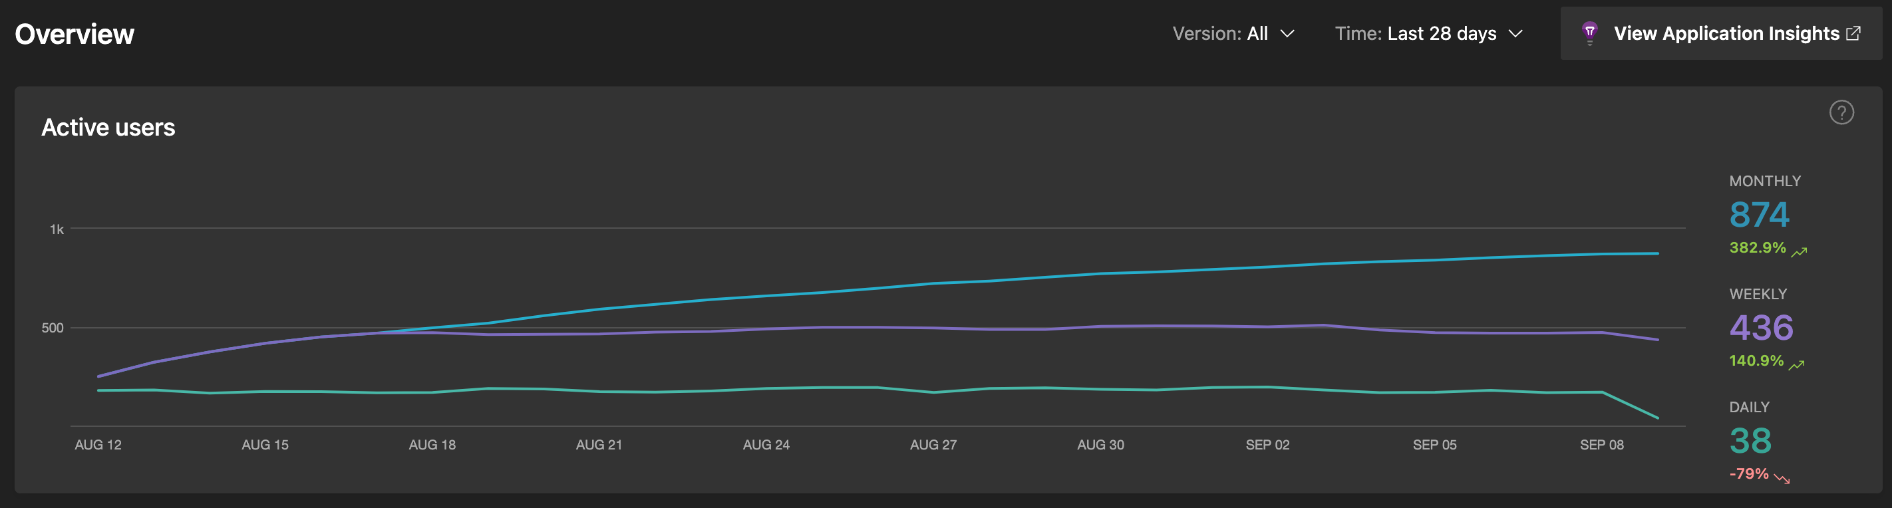This screenshot has height=508, width=1892.
Task: Click the AUG 24 axis label
Action: [766, 444]
